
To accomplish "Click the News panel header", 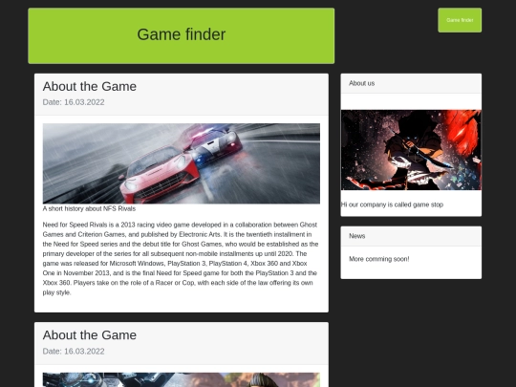I will coord(411,236).
